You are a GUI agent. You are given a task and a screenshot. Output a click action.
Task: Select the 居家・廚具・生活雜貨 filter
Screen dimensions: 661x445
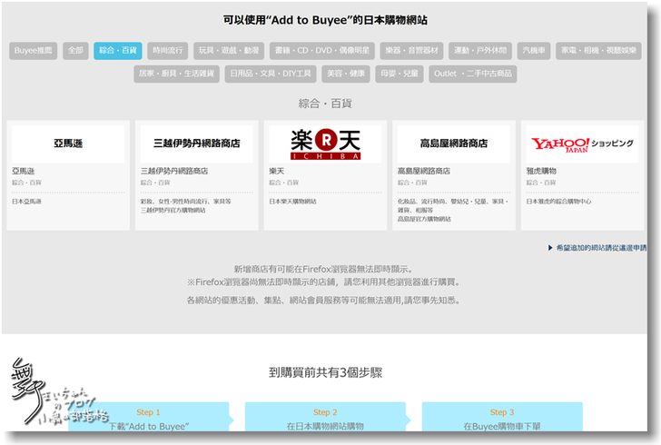pos(177,74)
